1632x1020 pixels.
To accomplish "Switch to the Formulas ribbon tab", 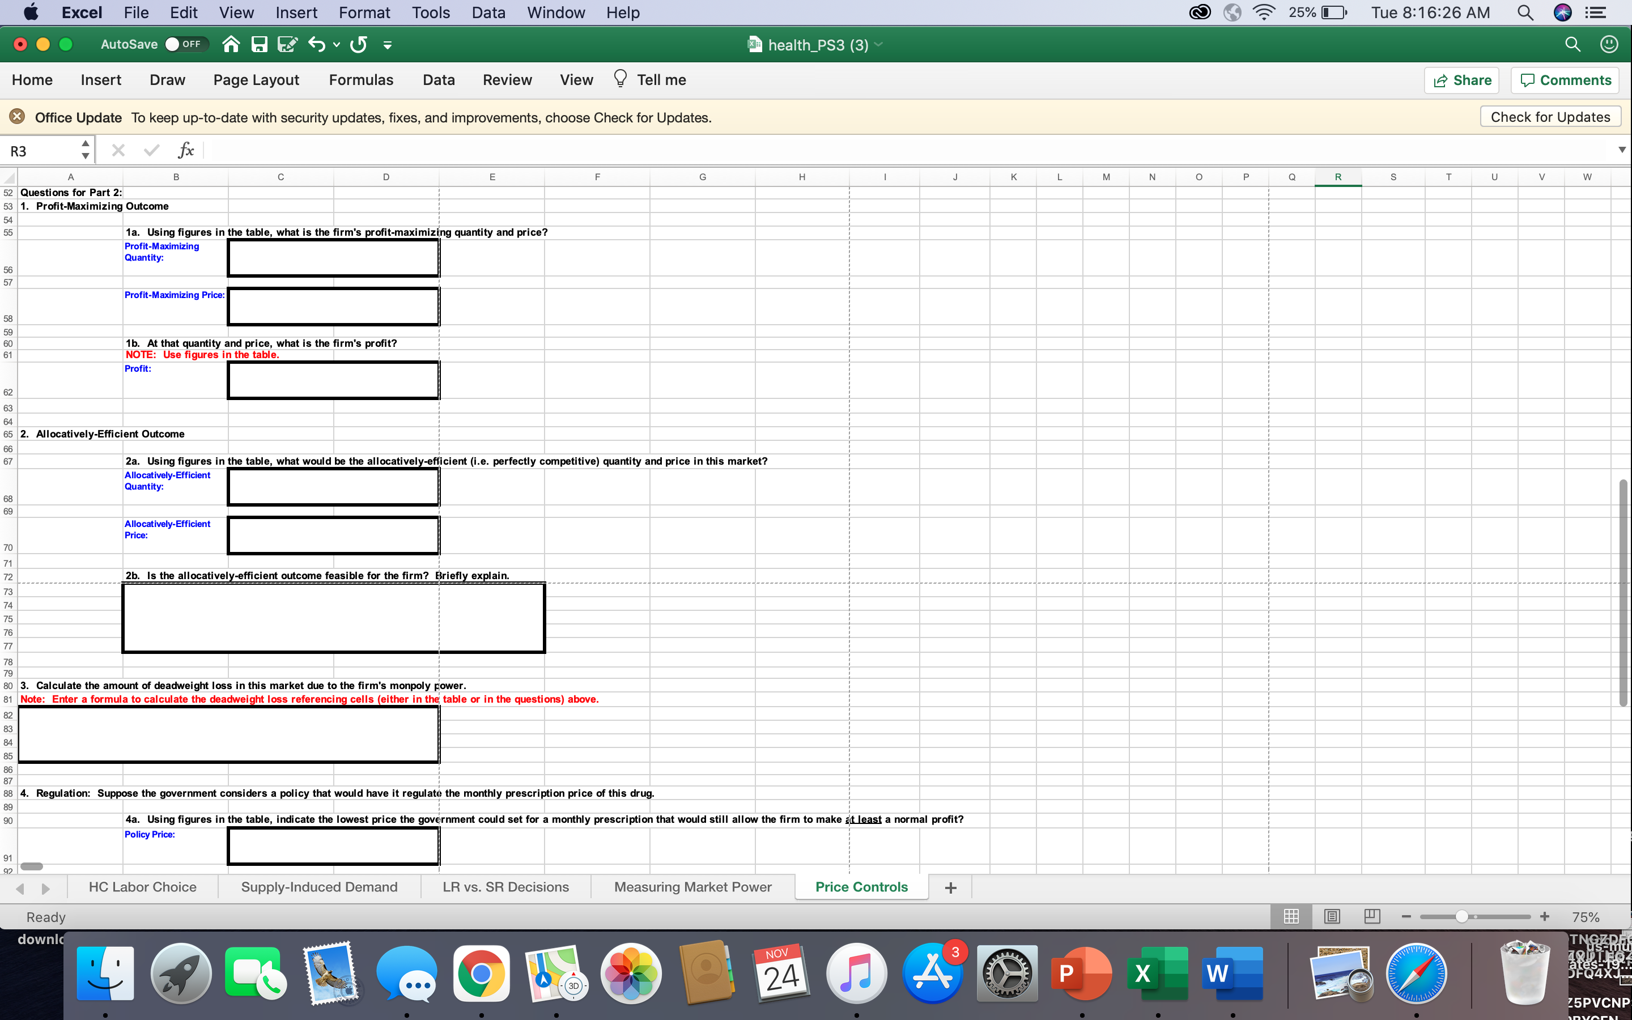I will 361,79.
